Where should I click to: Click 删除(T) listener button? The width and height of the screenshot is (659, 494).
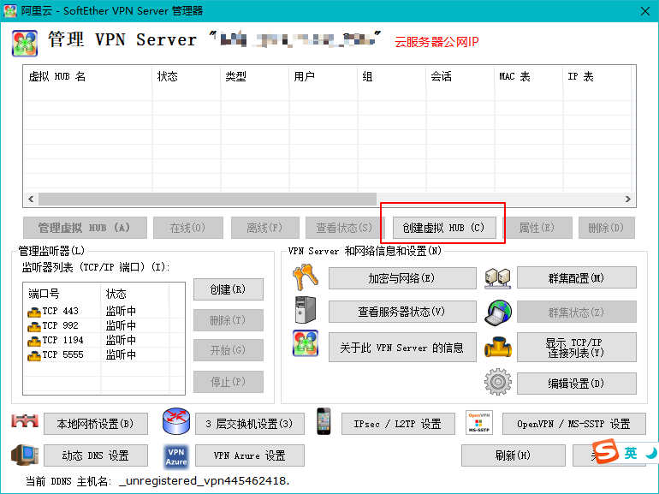(x=229, y=320)
